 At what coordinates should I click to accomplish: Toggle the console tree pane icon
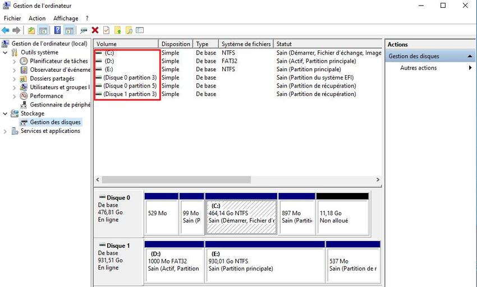point(43,30)
